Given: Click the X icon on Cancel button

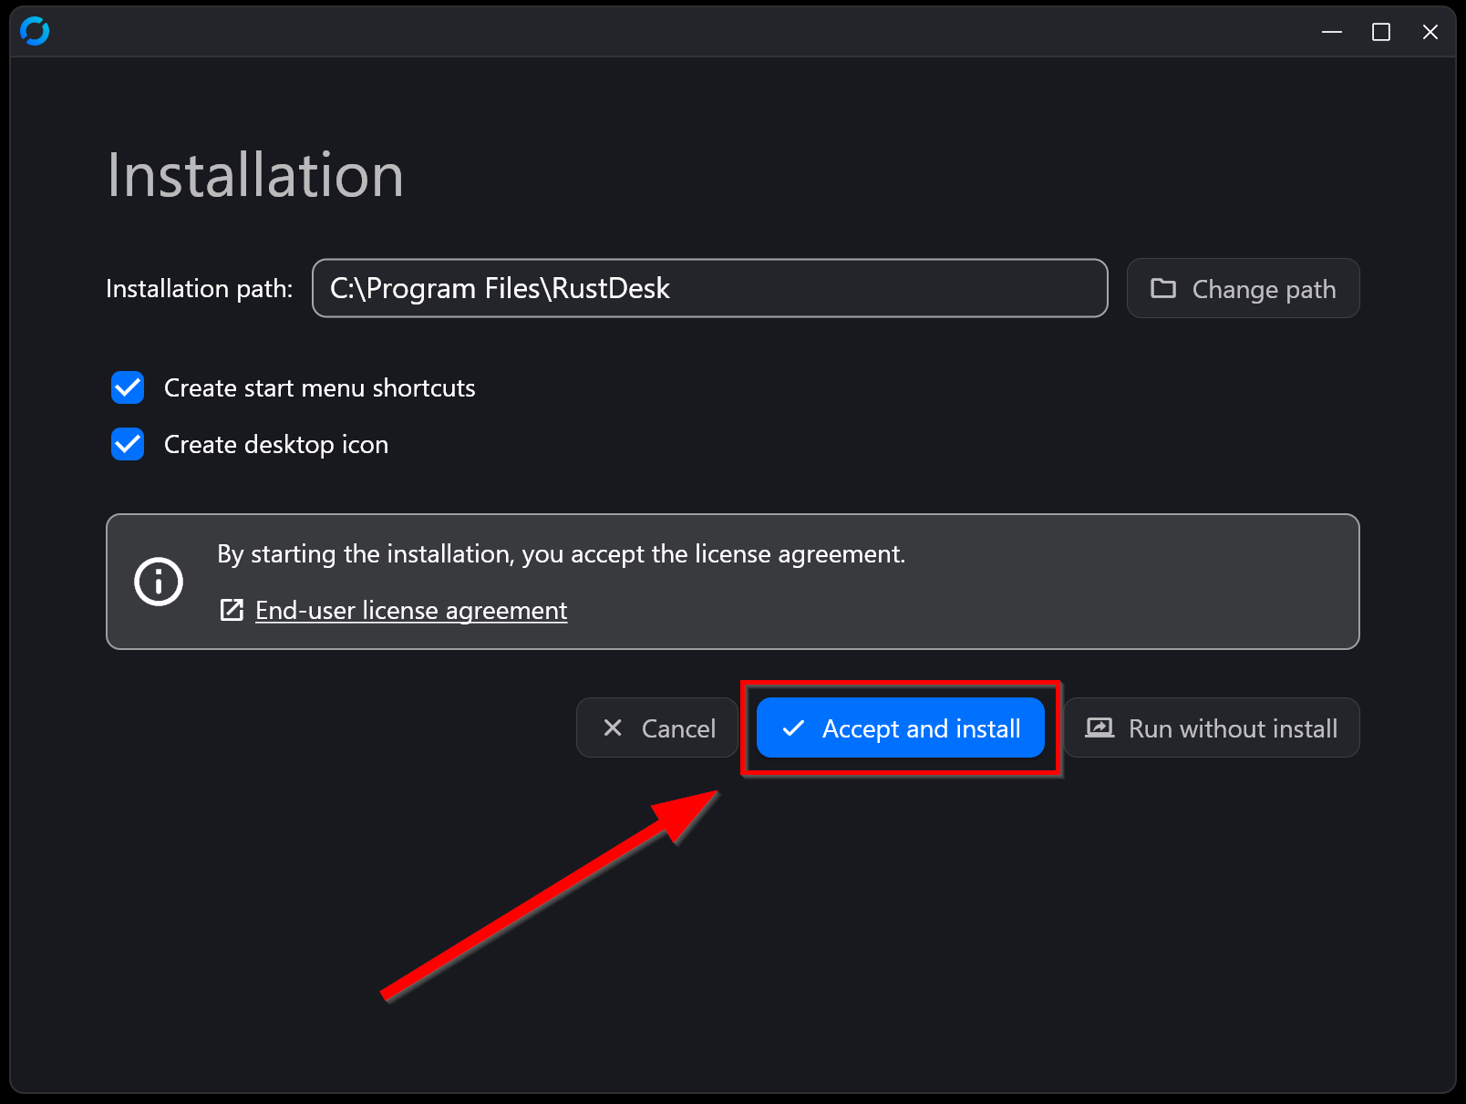Looking at the screenshot, I should point(613,727).
